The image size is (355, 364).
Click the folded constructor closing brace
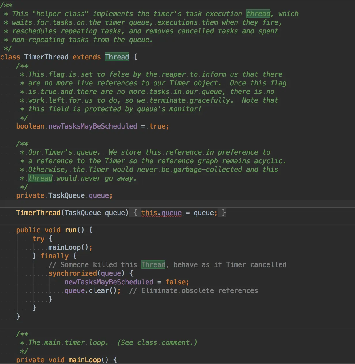pos(224,213)
